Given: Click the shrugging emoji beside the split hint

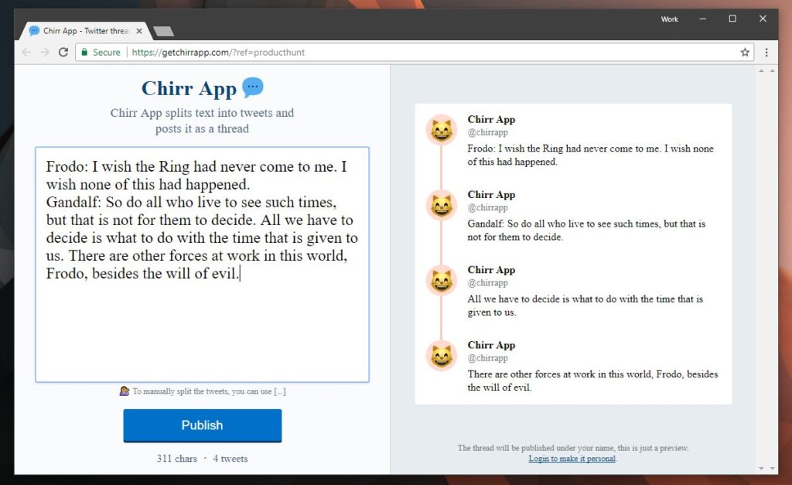Looking at the screenshot, I should [x=124, y=391].
